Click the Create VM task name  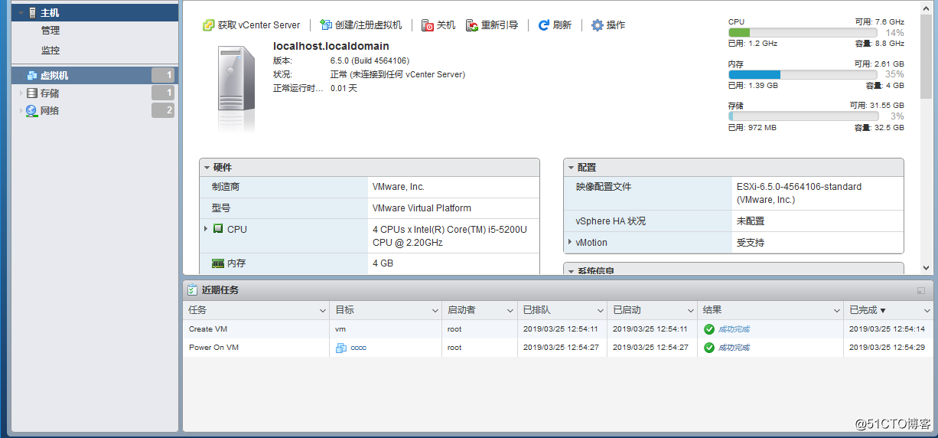click(x=208, y=329)
